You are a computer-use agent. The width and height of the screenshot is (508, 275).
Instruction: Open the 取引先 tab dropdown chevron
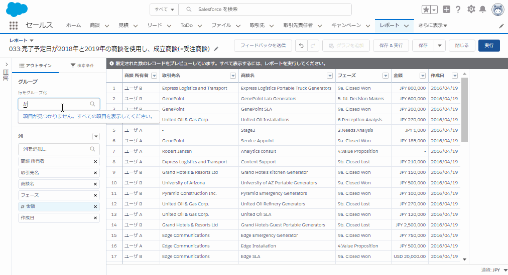272,26
